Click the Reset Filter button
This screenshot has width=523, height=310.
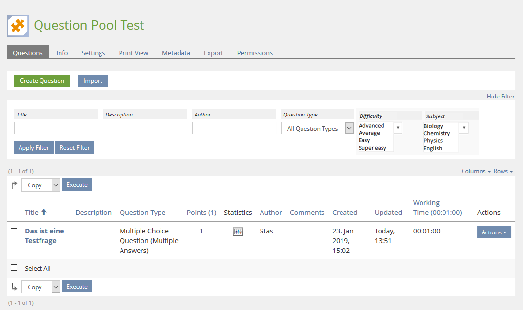coord(75,148)
